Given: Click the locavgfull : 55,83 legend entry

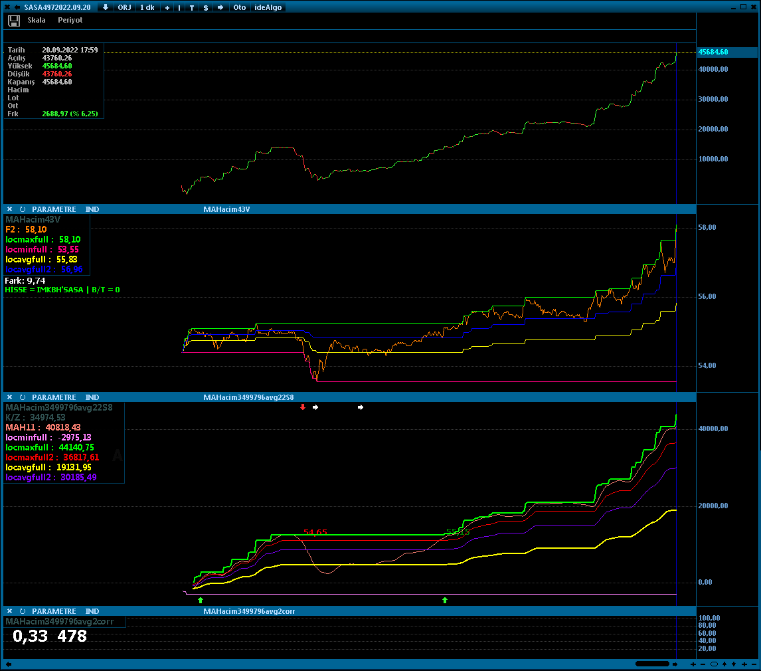Looking at the screenshot, I should (x=41, y=259).
